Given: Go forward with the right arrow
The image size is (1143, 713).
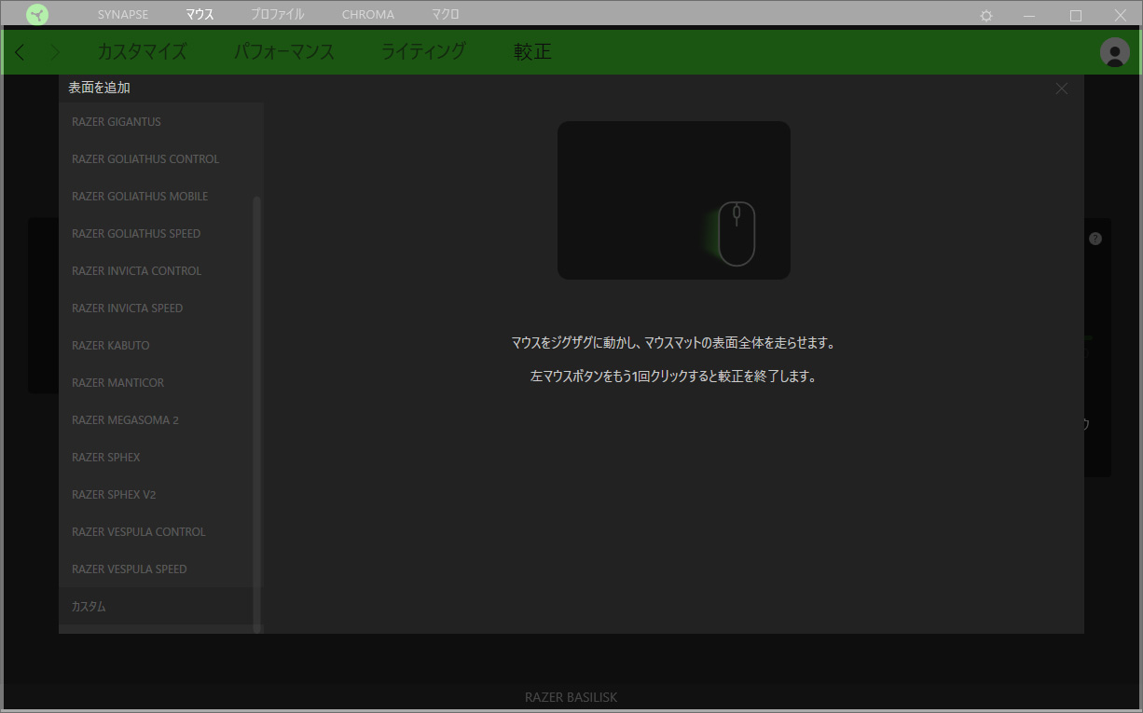Looking at the screenshot, I should click(x=55, y=52).
